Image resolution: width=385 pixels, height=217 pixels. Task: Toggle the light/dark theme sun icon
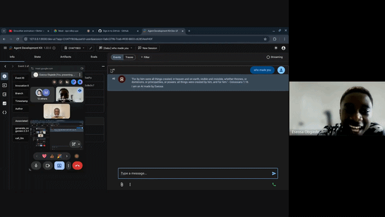coord(276,48)
